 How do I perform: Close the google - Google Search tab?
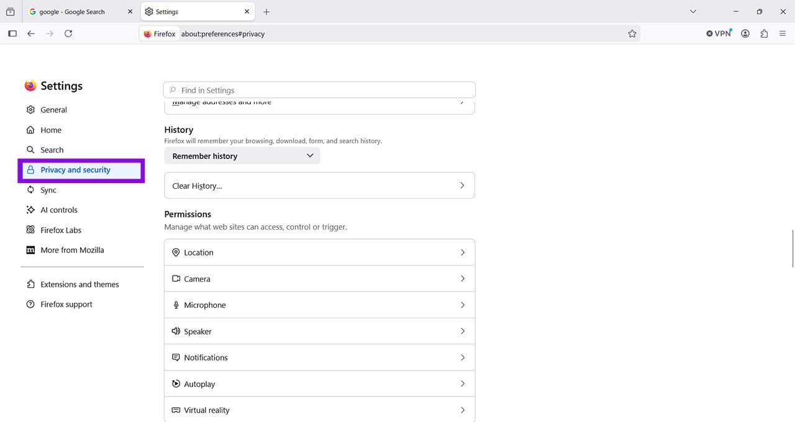point(130,12)
